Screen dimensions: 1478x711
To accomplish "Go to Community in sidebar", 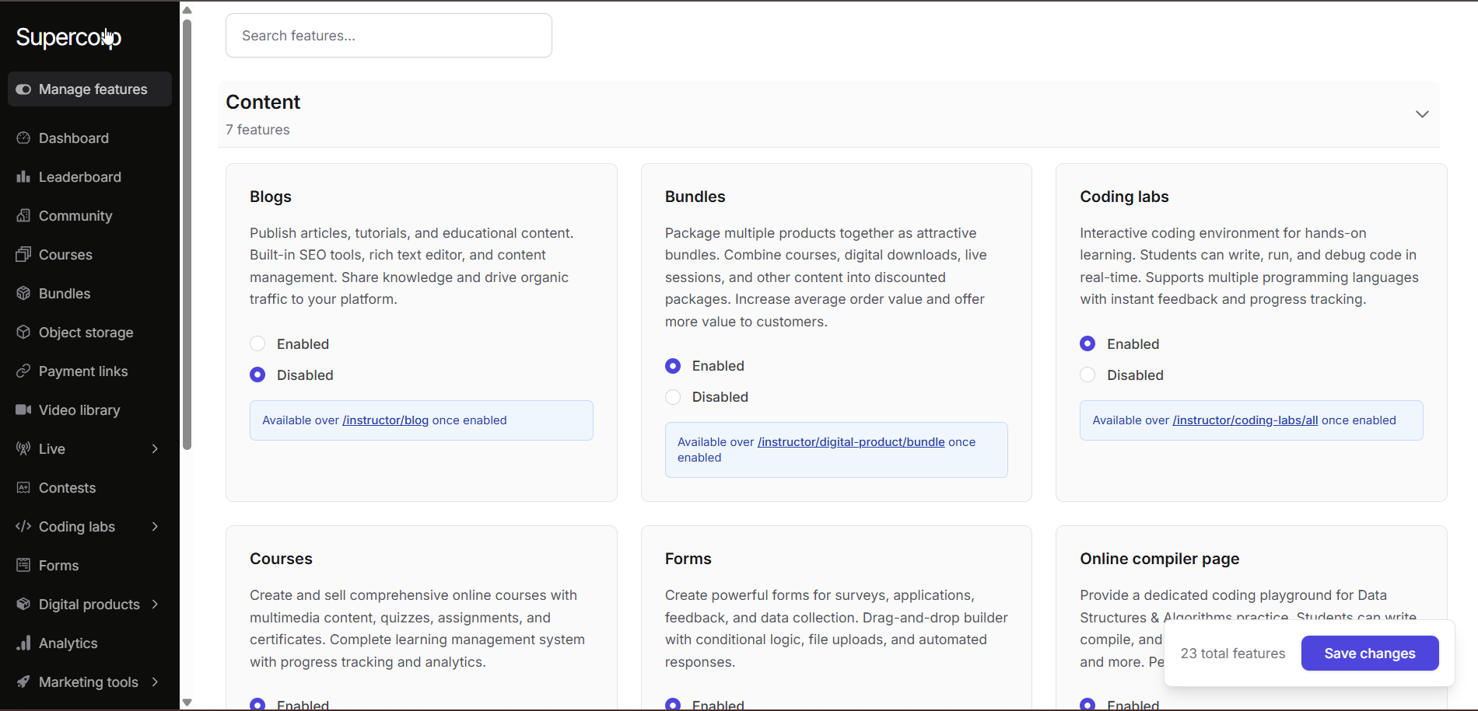I will click(75, 216).
